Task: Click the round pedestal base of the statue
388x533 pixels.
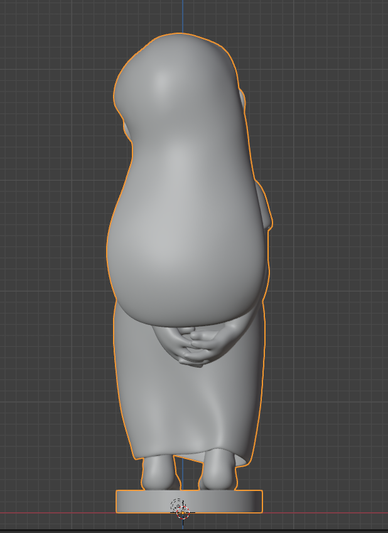Action: (x=189, y=502)
